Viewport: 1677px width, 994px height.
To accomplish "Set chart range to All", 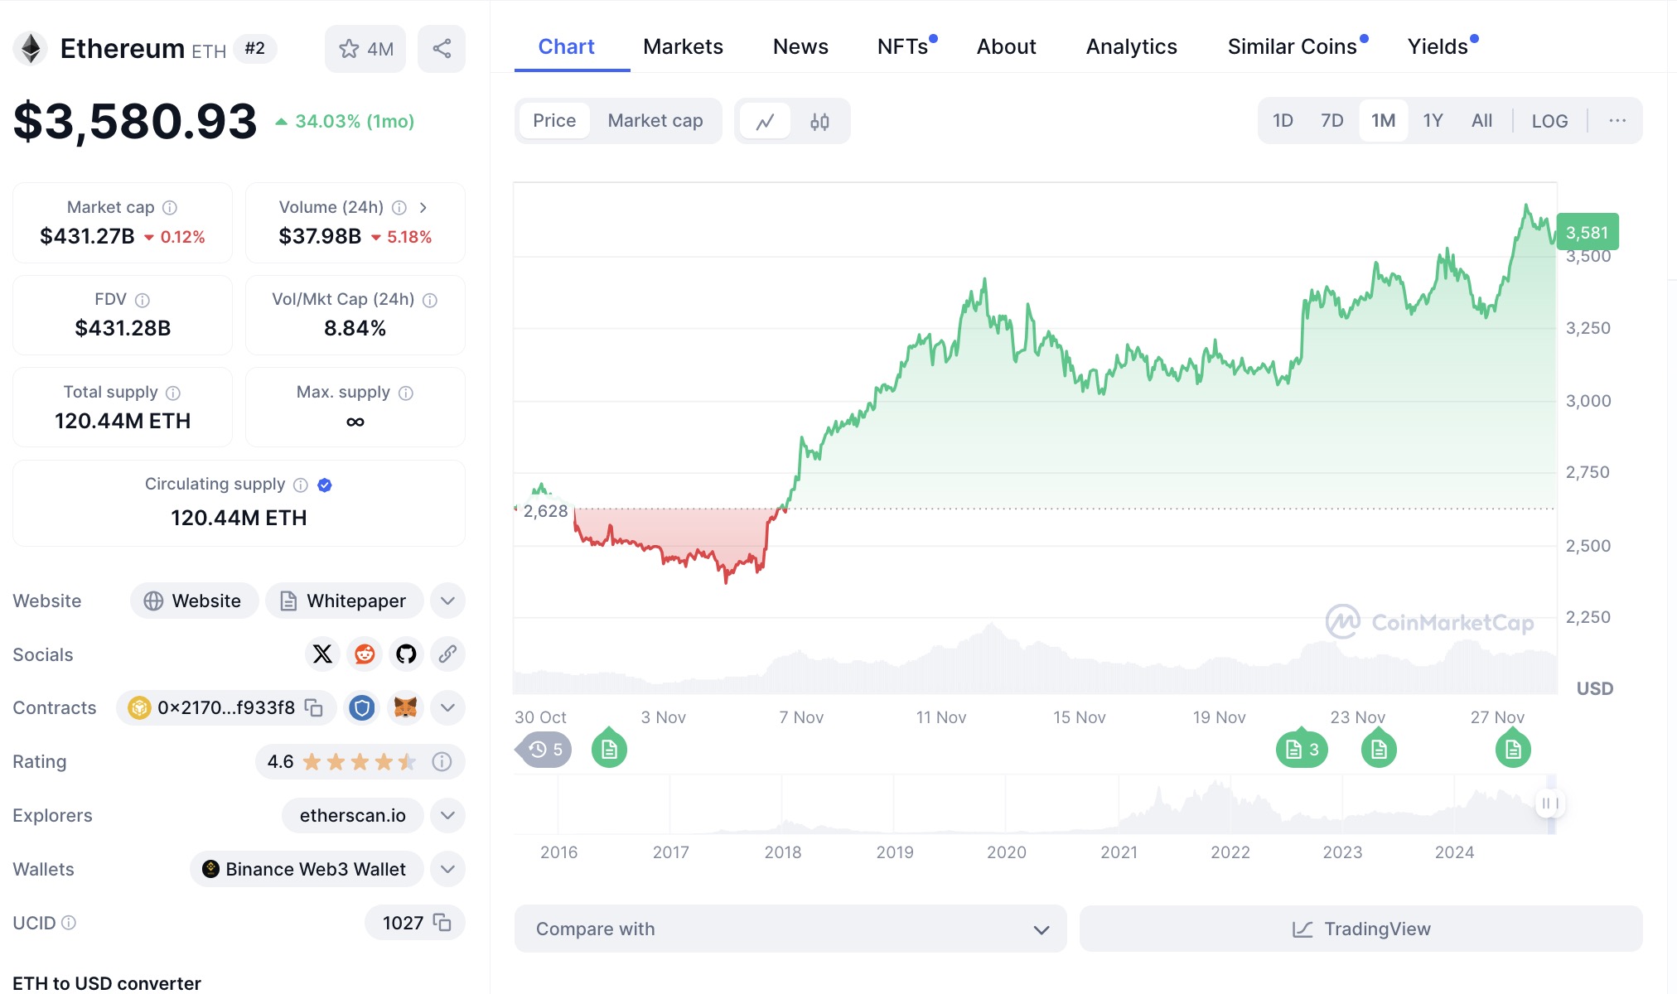I will (1481, 121).
